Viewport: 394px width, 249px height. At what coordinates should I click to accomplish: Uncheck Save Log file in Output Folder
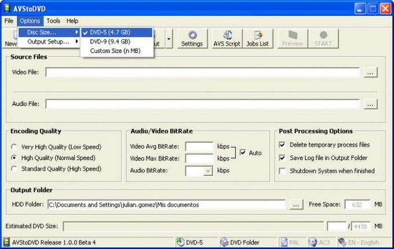point(282,158)
